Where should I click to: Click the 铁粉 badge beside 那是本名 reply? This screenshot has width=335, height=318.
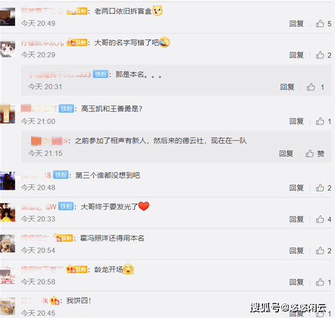pos(100,74)
